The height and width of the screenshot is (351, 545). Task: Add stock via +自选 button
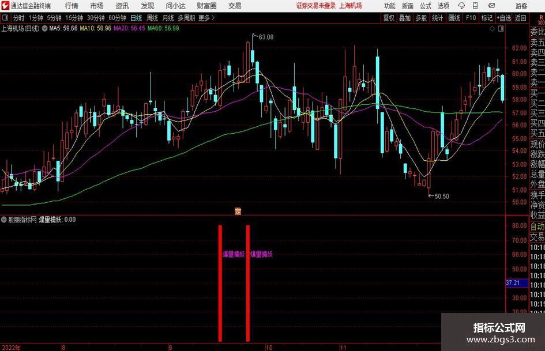(503, 18)
